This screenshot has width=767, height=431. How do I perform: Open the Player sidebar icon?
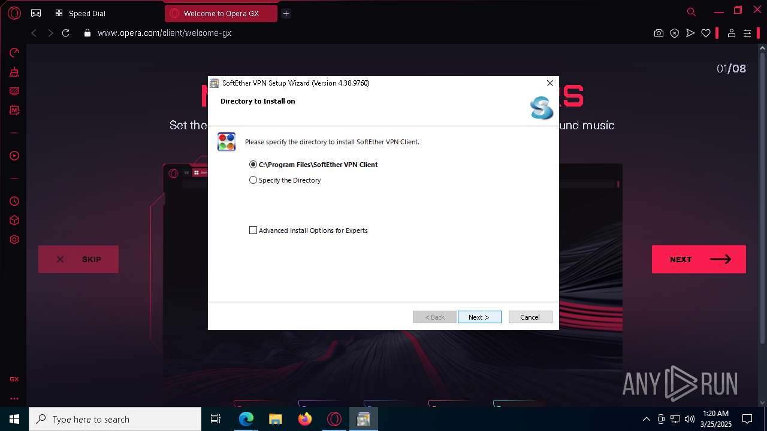14,156
